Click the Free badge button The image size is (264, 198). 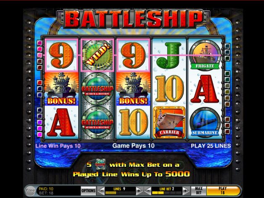pos(30,190)
